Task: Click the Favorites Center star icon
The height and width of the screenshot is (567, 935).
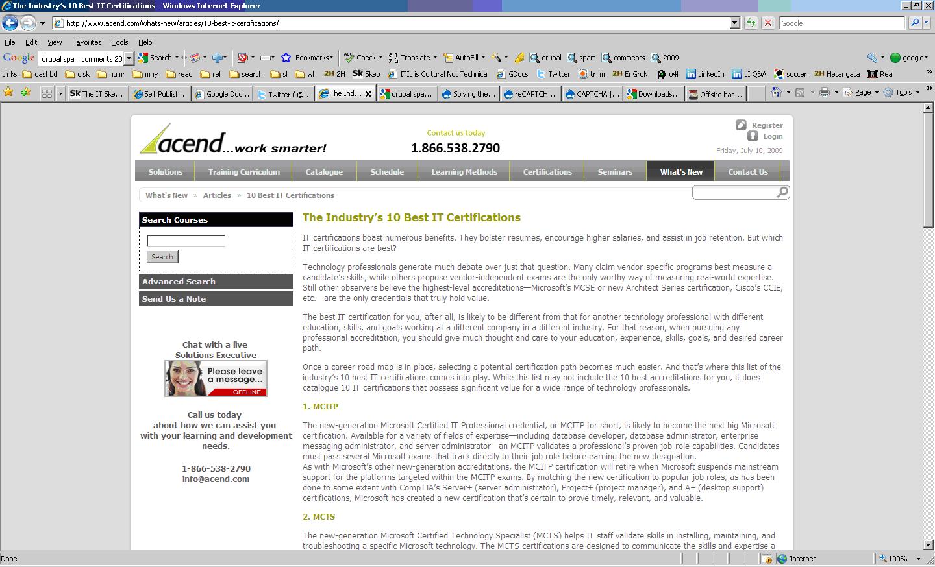Action: tap(8, 93)
